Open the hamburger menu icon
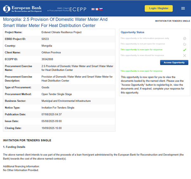The height and width of the screenshot is (179, 191). (x=183, y=8)
